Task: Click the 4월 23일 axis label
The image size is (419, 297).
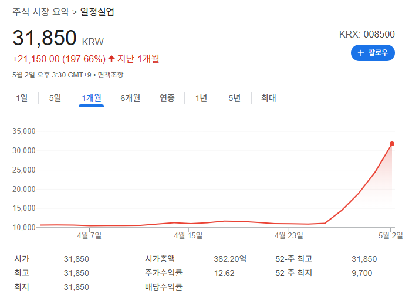Action: [289, 235]
